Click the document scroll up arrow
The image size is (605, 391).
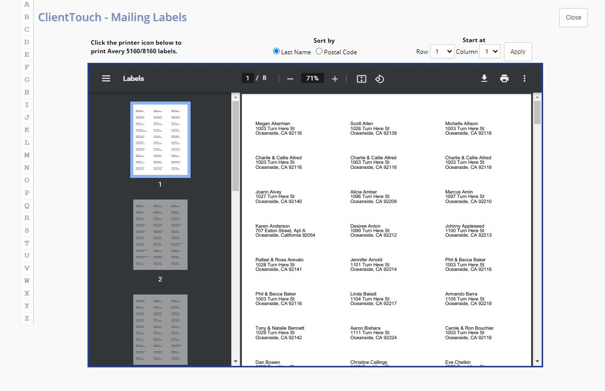[537, 96]
